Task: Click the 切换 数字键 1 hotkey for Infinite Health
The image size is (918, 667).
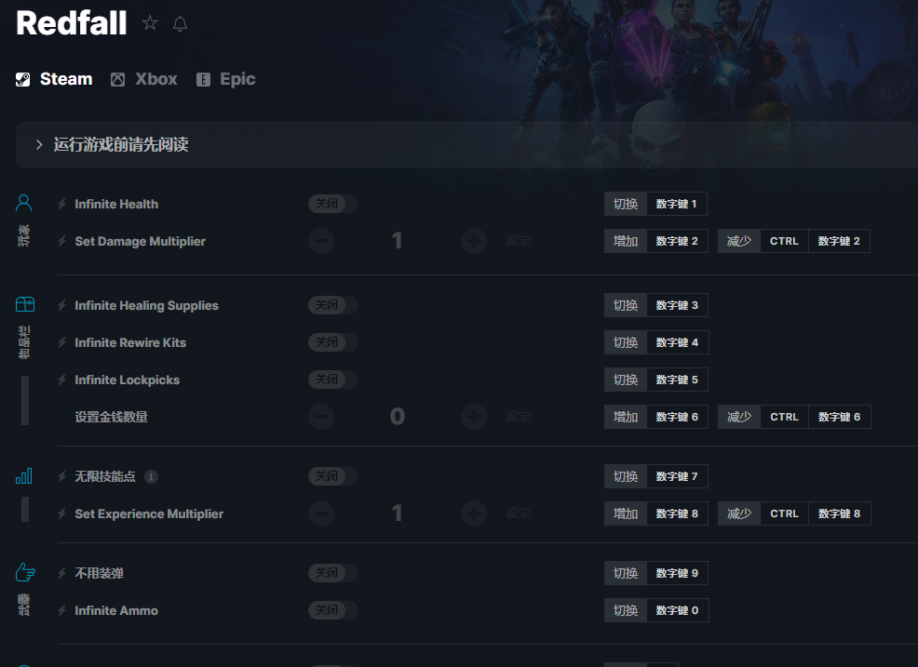Action: point(655,204)
